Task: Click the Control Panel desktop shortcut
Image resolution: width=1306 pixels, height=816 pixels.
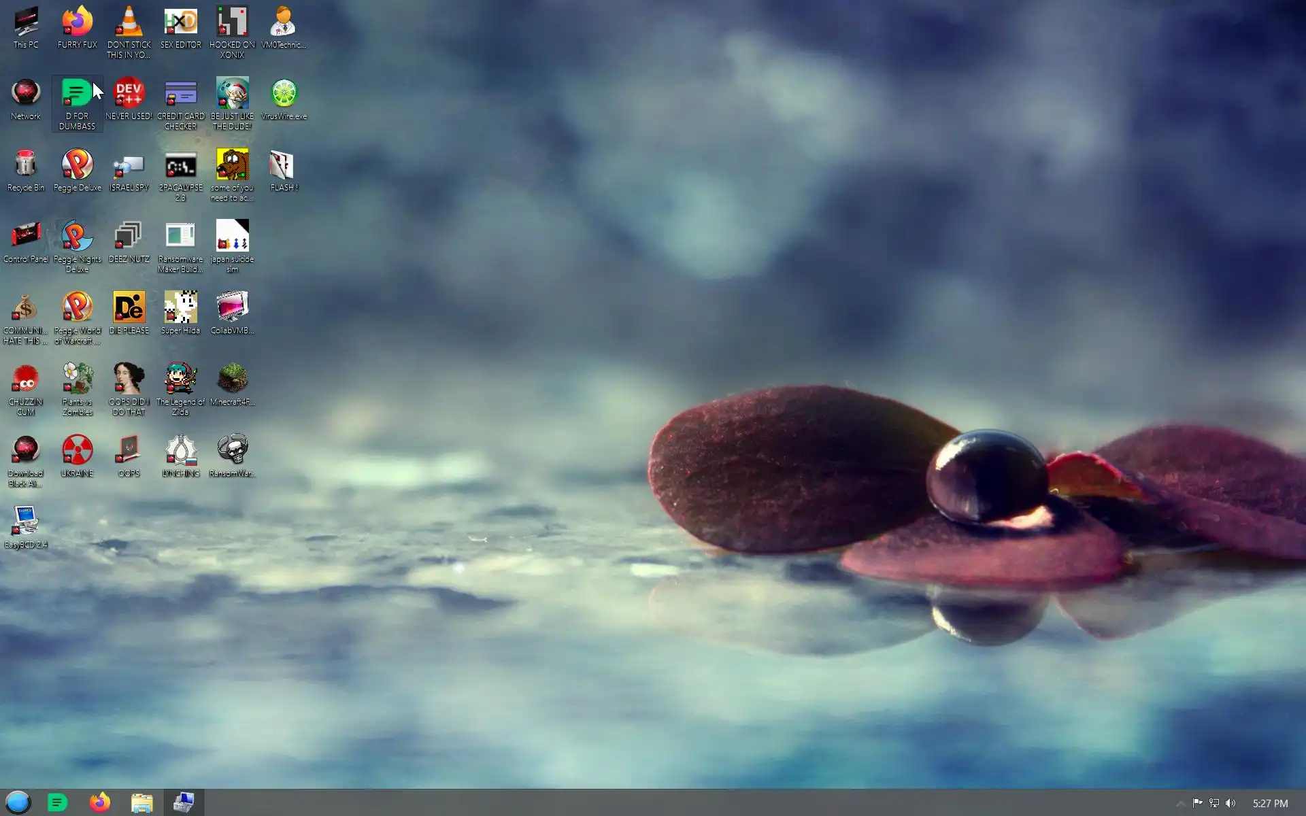Action: pos(26,237)
